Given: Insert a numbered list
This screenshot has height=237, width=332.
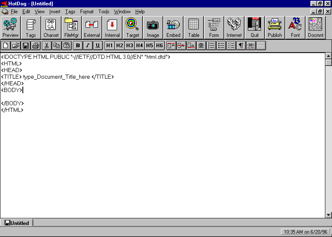Looking at the screenshot, I should pyautogui.click(x=211, y=46).
